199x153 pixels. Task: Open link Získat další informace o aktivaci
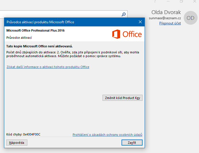(x=48, y=67)
